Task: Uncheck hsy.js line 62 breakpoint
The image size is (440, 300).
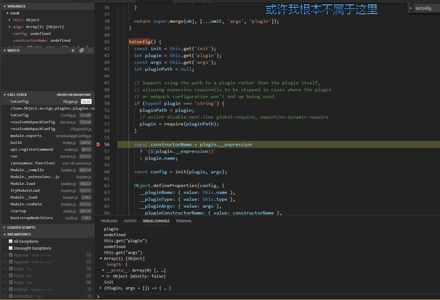Action: pos(11,276)
